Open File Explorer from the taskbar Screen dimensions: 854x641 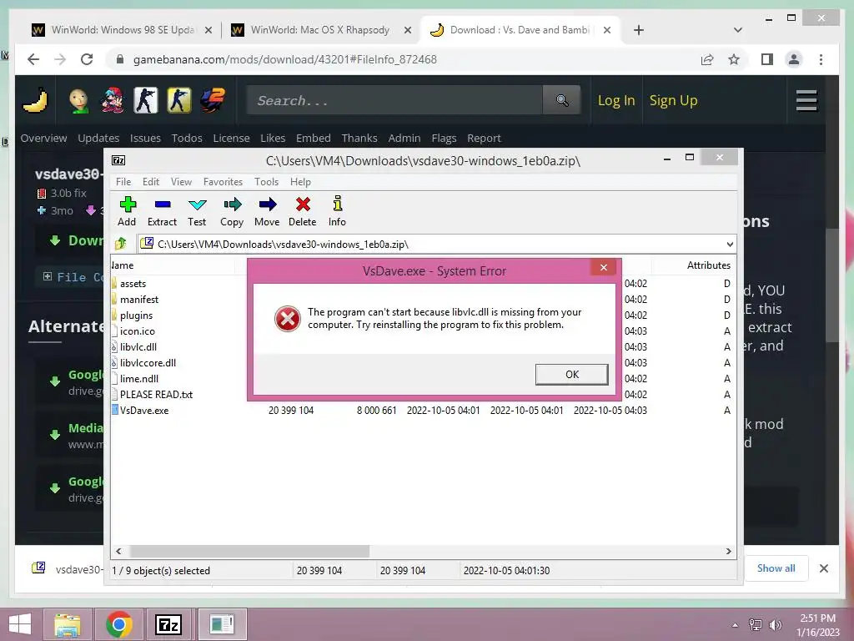pyautogui.click(x=67, y=624)
